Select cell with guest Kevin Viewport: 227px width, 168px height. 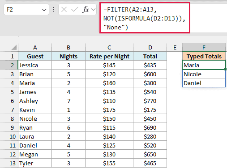35,110
